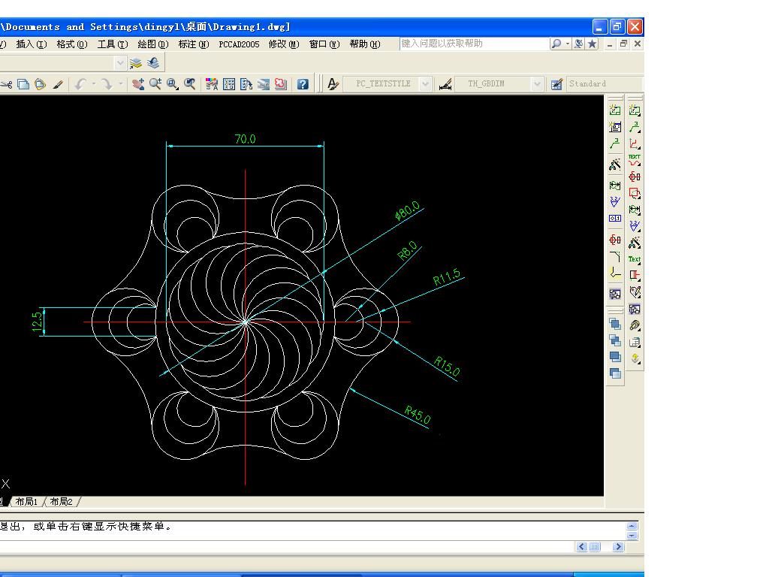This screenshot has height=577, width=769.
Task: Select the R15.0 dimension text
Action: tap(447, 367)
